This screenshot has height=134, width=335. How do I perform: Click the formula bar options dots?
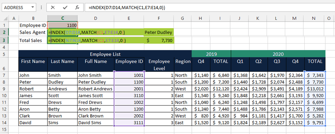[41, 8]
